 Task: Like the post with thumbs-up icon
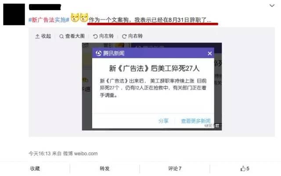tap(243, 169)
